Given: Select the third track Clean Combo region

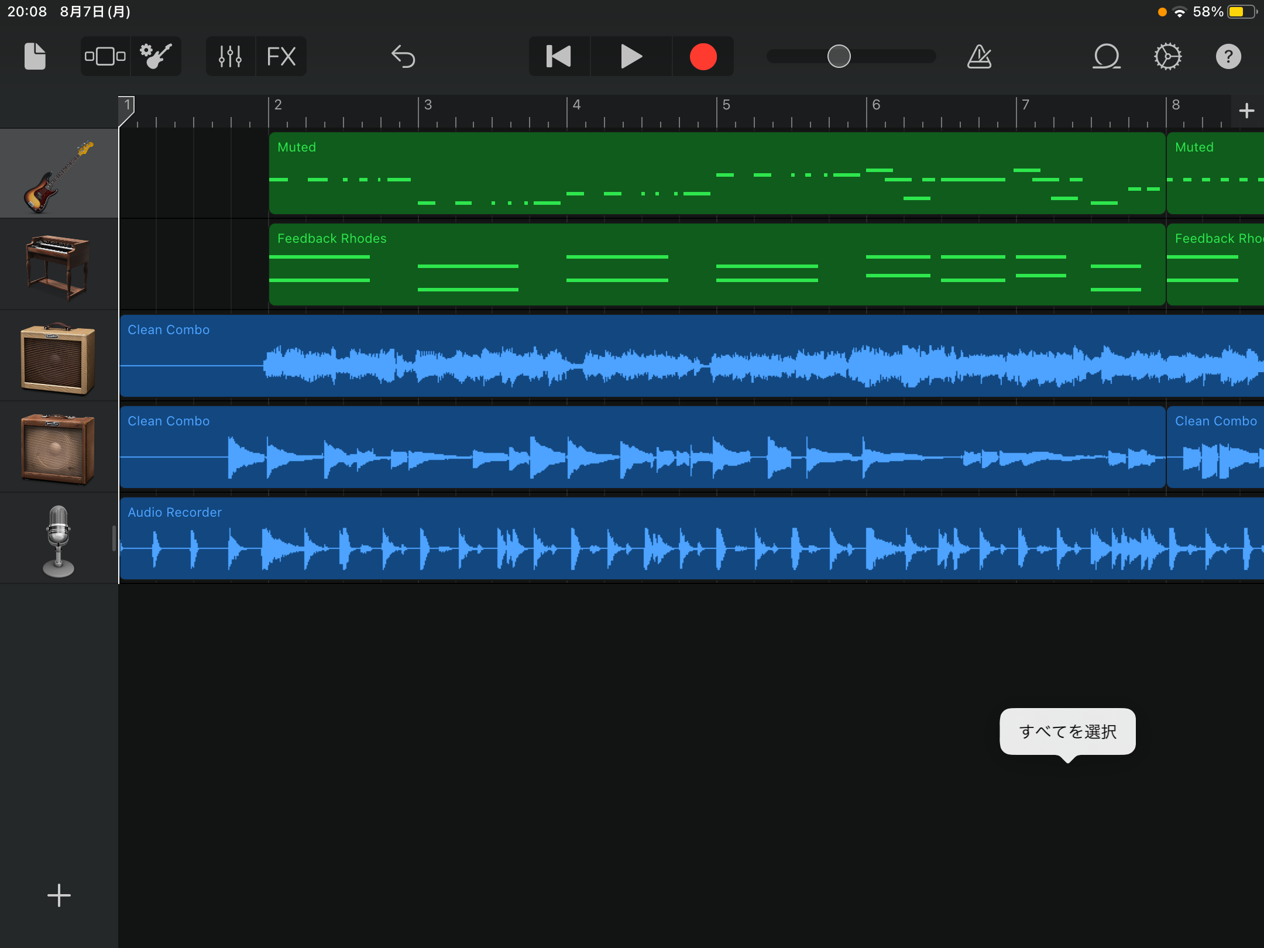Looking at the screenshot, I should [x=692, y=356].
